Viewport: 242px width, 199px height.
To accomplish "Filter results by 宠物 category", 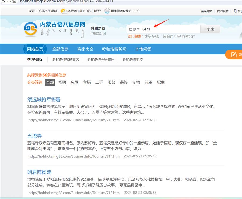I will pyautogui.click(x=136, y=82).
